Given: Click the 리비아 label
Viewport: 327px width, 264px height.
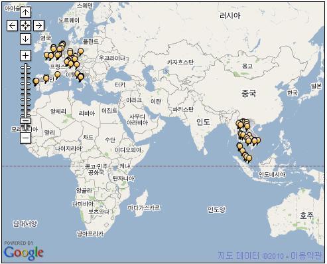Looking at the screenshot, I should [87, 114].
